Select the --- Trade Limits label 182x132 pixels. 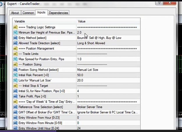coord(29,54)
